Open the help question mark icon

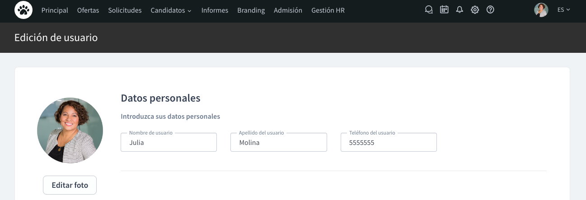[x=490, y=9]
